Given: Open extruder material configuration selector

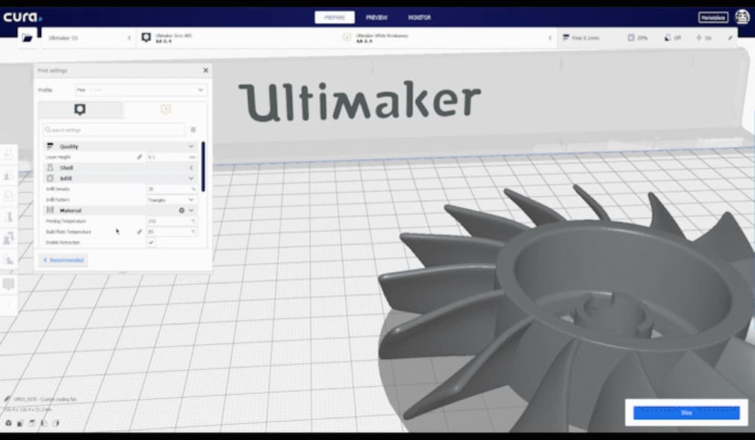Looking at the screenshot, I should (347, 37).
